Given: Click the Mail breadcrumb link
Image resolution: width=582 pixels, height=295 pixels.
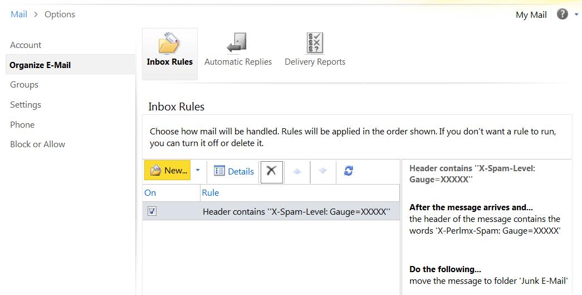Looking at the screenshot, I should coord(19,14).
